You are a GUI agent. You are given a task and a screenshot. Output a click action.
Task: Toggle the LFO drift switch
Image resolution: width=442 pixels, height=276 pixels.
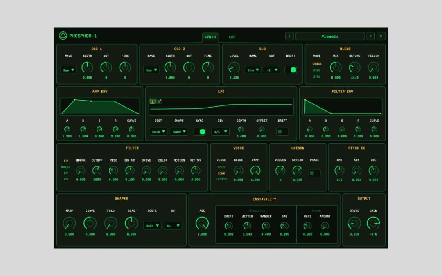coord(282,132)
